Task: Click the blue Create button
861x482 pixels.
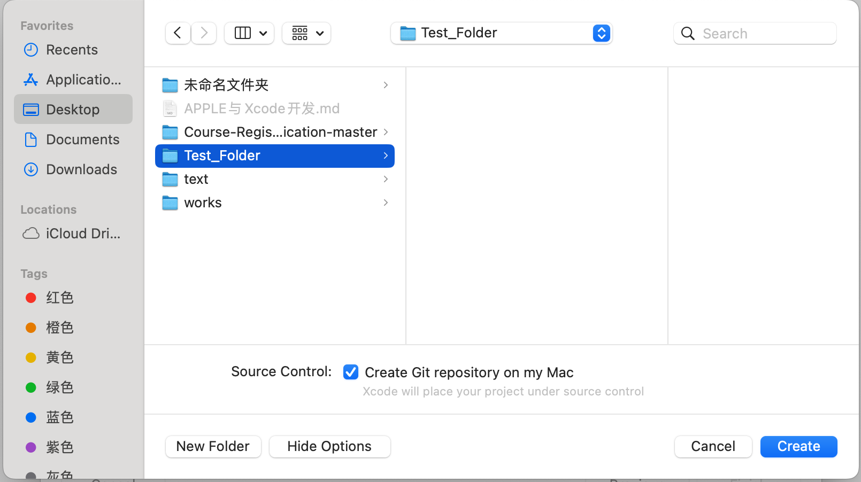Action: pyautogui.click(x=798, y=446)
